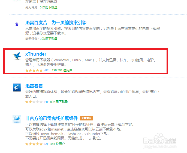The image size is (187, 153).
Task: Open 非官方的迅雷离线扩展组件 title link
Action: coord(52,118)
